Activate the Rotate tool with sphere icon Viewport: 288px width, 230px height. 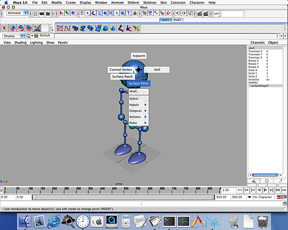[21, 28]
